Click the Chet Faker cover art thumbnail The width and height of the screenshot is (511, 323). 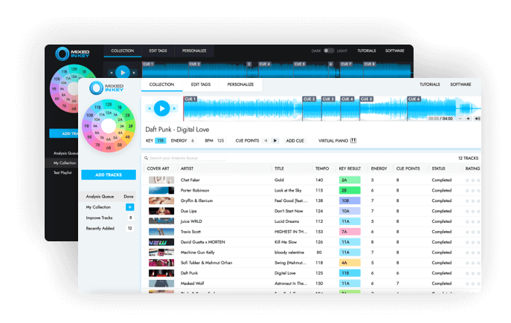coord(161,180)
